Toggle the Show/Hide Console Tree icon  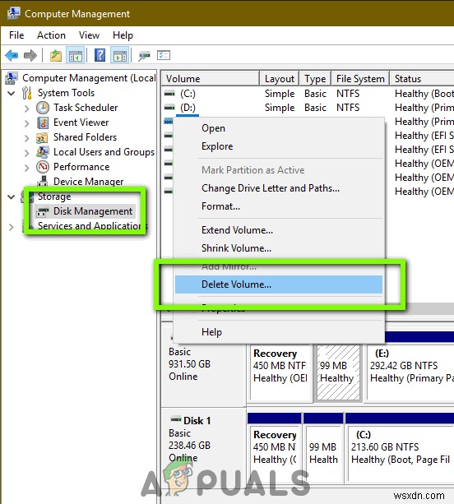pyautogui.click(x=75, y=56)
